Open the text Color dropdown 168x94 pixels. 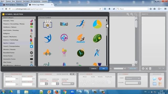(x=133, y=83)
